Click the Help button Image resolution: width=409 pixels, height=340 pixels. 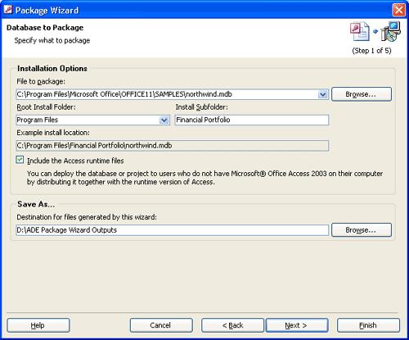tap(38, 325)
